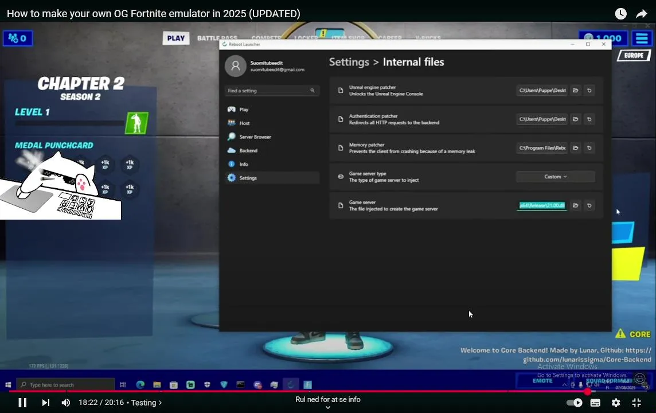This screenshot has height=413, width=656.
Task: Reset the Unreal engine patcher path
Action: (589, 91)
